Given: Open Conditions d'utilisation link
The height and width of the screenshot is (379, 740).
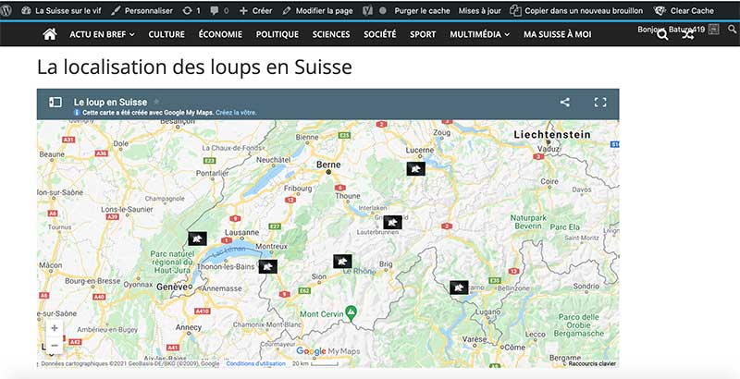Looking at the screenshot, I should coord(256,364).
